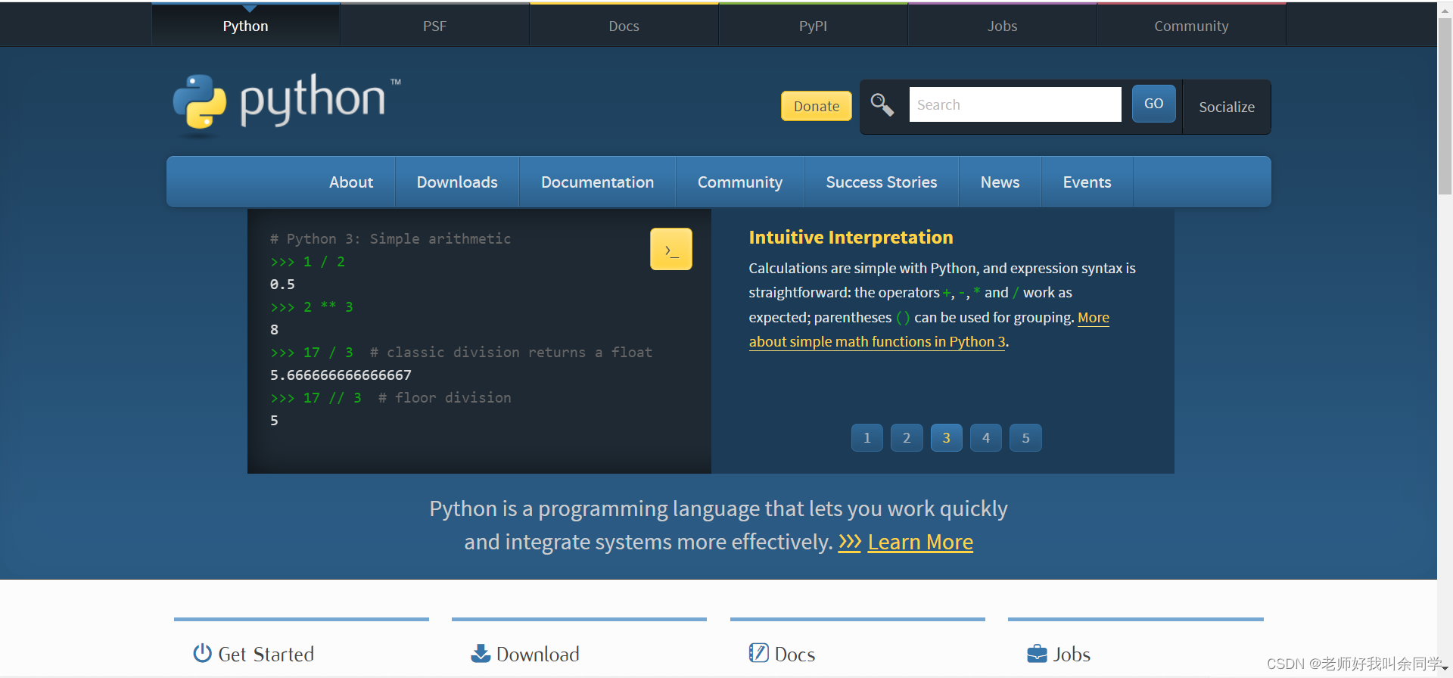Switch to the PSF top tab

pyautogui.click(x=435, y=26)
